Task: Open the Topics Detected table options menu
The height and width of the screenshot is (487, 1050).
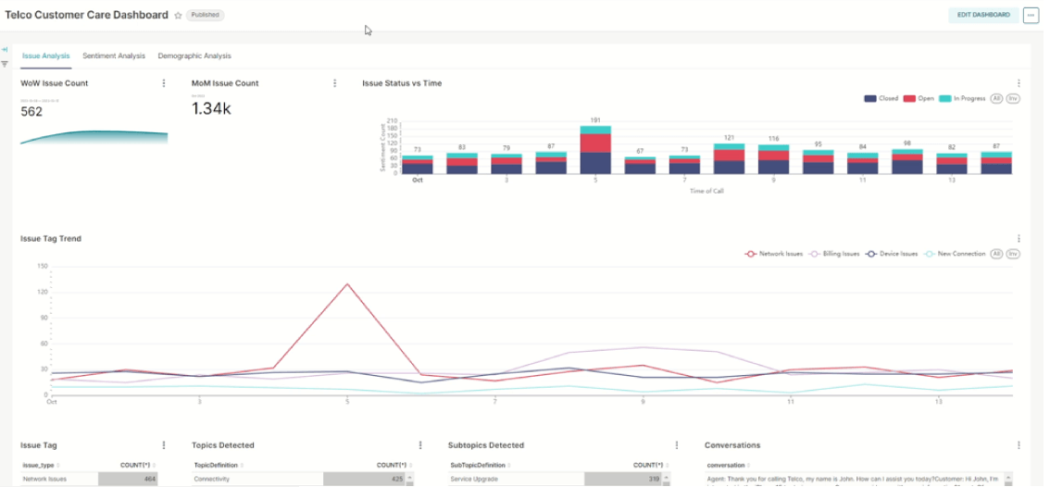Action: pyautogui.click(x=420, y=445)
